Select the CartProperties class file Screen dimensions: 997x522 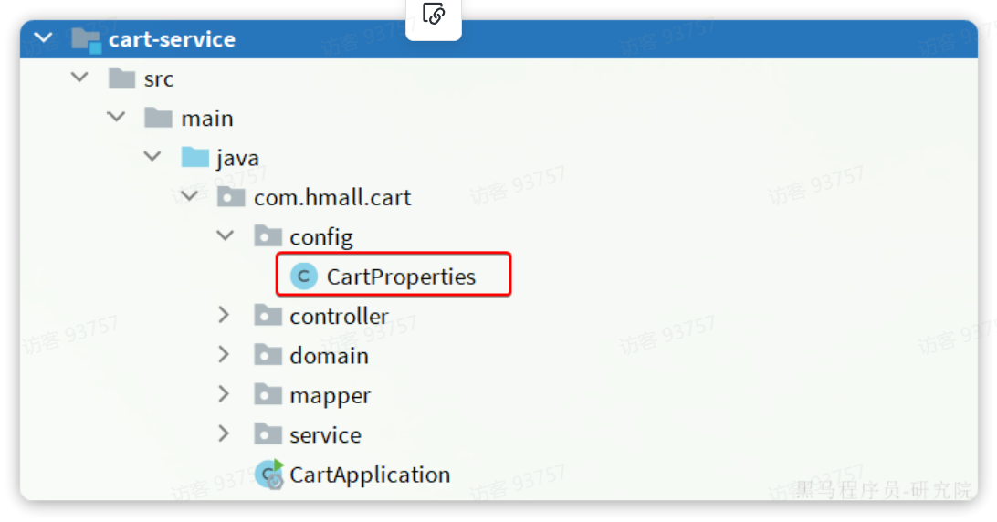[x=401, y=277]
